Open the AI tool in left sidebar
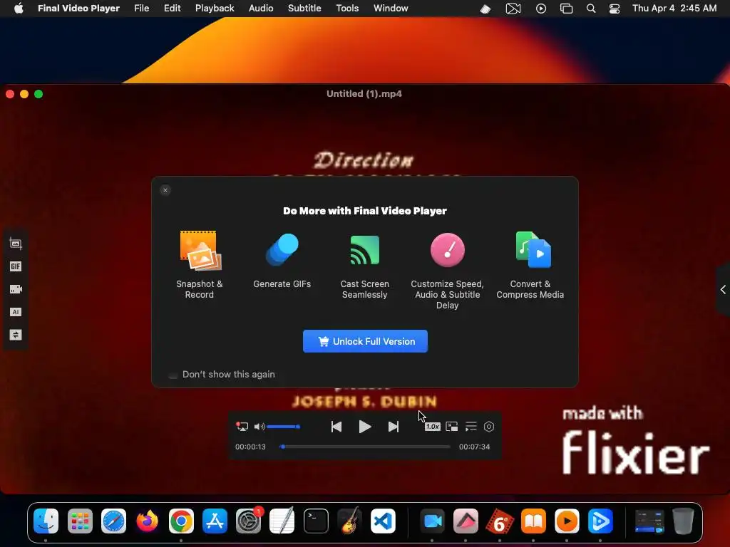 [x=16, y=312]
